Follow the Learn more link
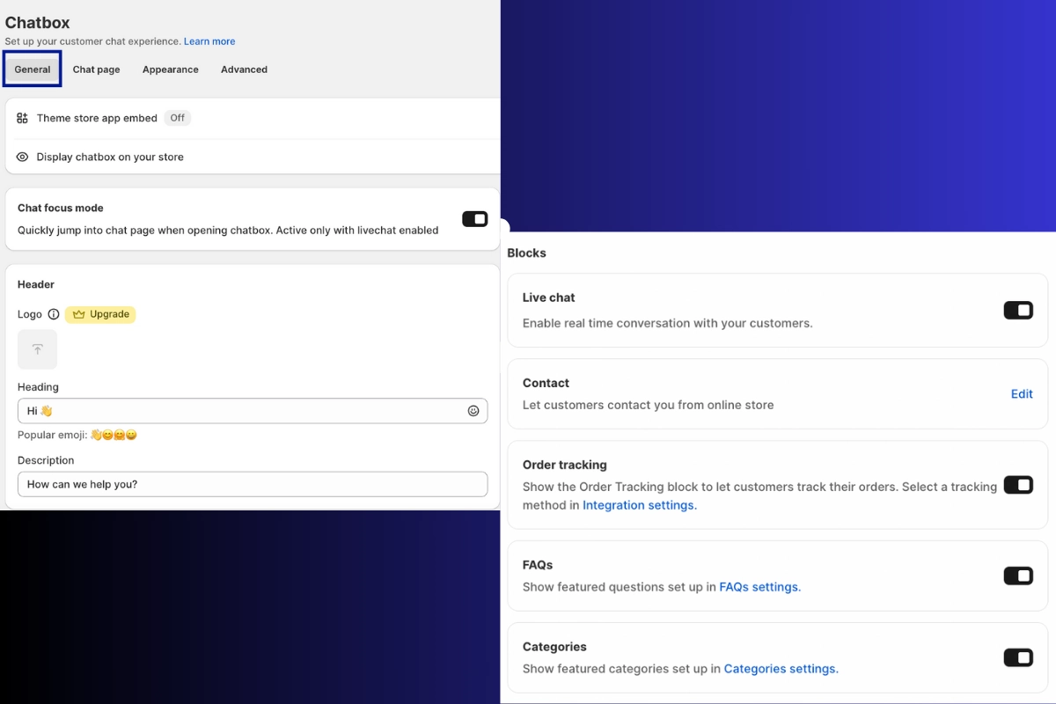The width and height of the screenshot is (1056, 704). click(x=209, y=40)
